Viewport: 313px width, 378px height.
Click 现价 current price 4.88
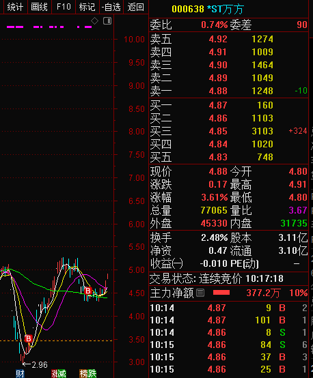[x=218, y=172]
